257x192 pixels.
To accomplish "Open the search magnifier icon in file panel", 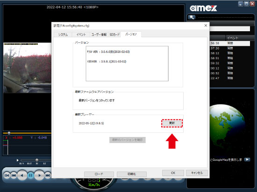I will (192, 17).
